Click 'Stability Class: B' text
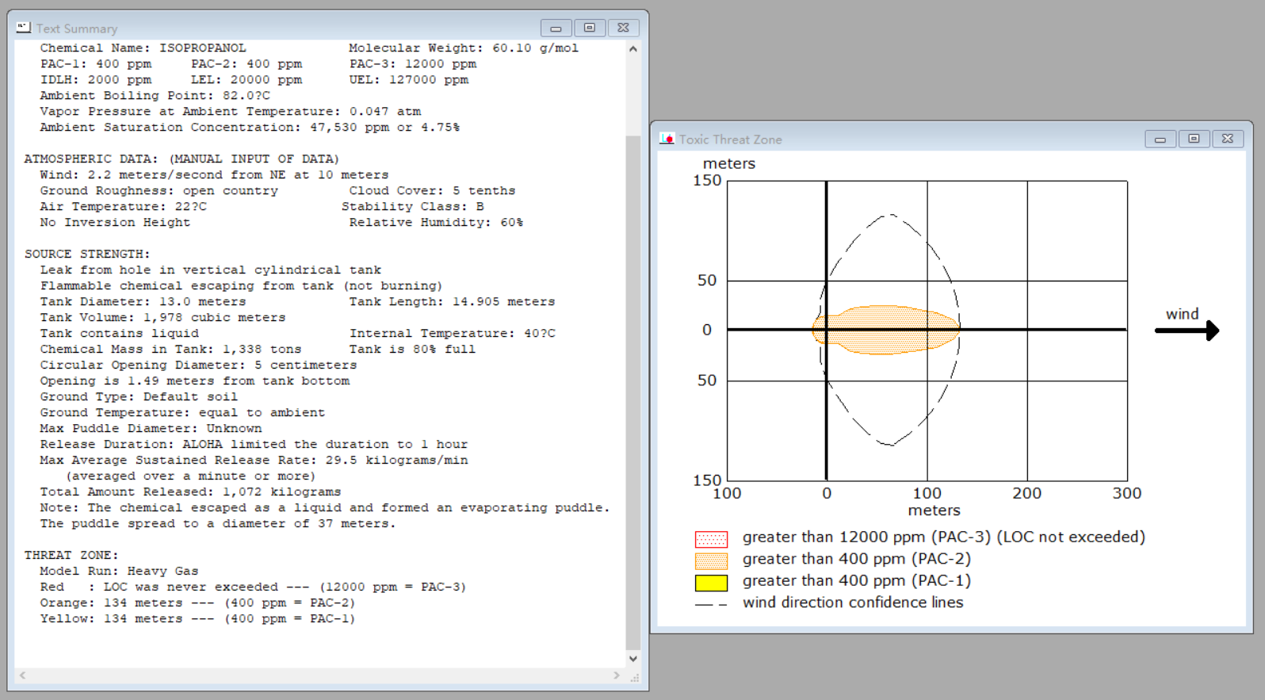 pos(413,207)
